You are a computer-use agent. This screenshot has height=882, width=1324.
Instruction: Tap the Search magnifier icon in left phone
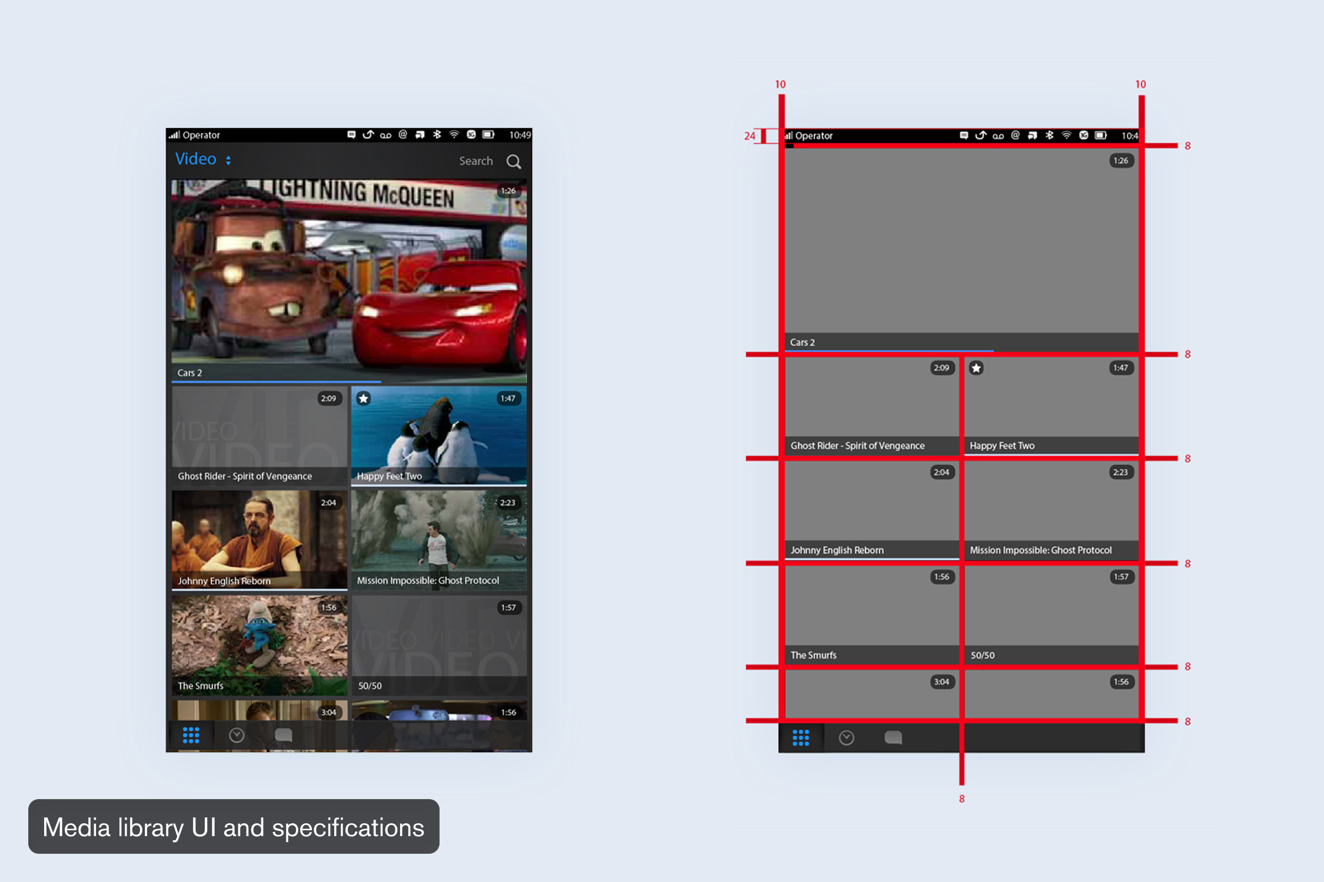click(x=514, y=162)
